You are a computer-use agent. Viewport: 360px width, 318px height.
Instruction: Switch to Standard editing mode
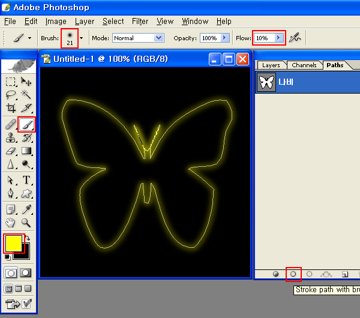pyautogui.click(x=11, y=273)
